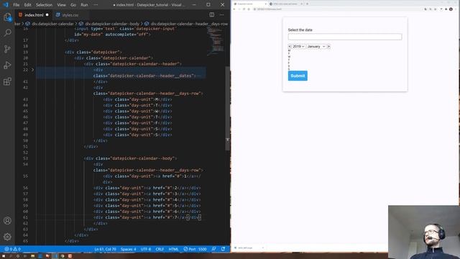The width and height of the screenshot is (460, 259).
Task: Click CRLF end-of-line setting
Action: (x=160, y=249)
